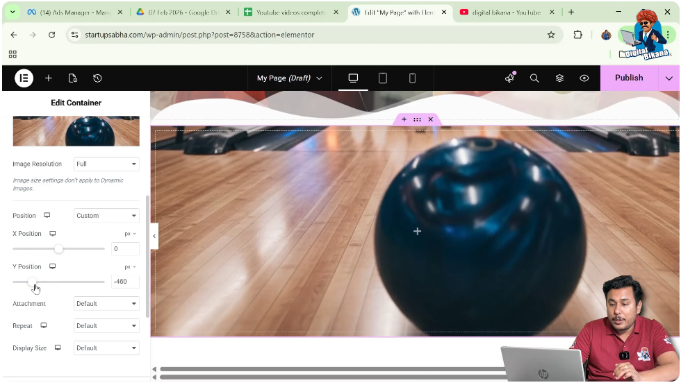The image size is (681, 385).
Task: Click the Elementor AI announcements icon
Action: coord(509,78)
